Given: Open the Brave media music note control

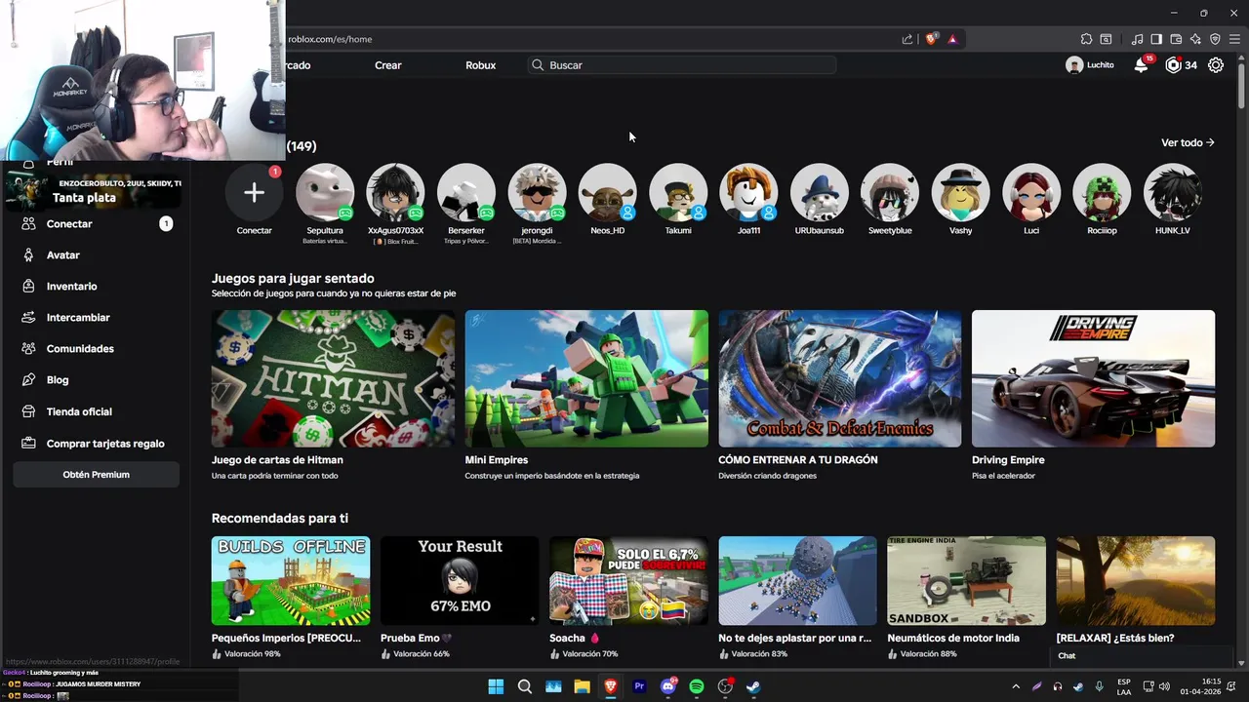Looking at the screenshot, I should point(1137,39).
